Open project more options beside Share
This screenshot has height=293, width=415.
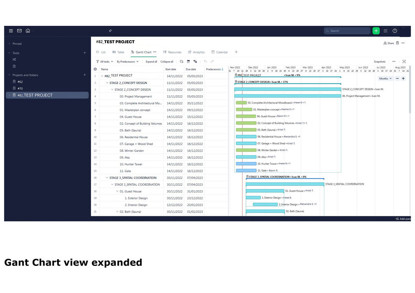(x=403, y=43)
